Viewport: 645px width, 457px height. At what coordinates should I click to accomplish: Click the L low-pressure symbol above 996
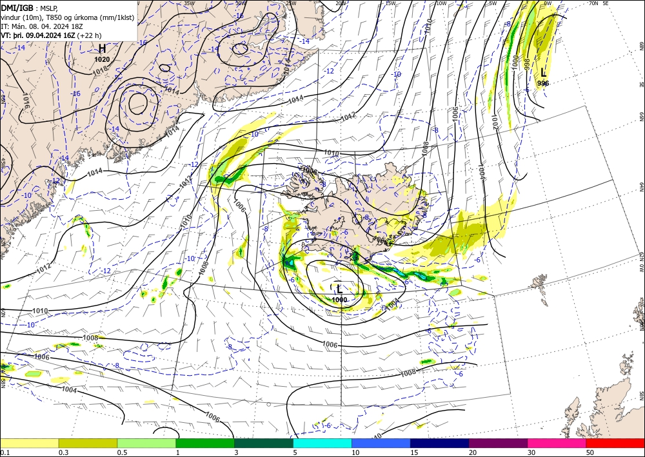(543, 73)
